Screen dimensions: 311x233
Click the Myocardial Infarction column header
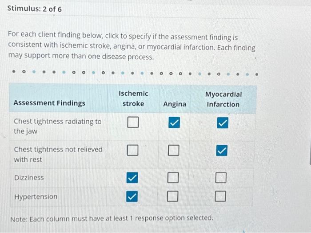[x=223, y=99]
